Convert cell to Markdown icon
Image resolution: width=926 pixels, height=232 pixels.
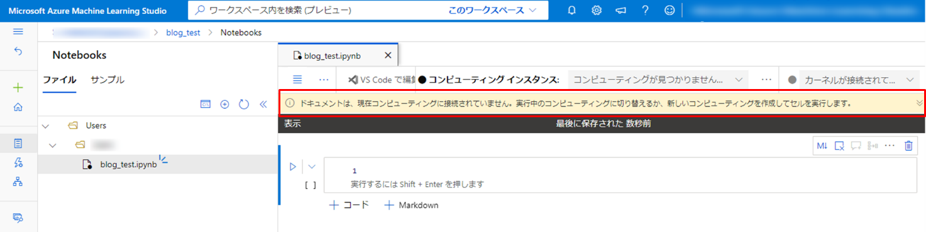[822, 145]
